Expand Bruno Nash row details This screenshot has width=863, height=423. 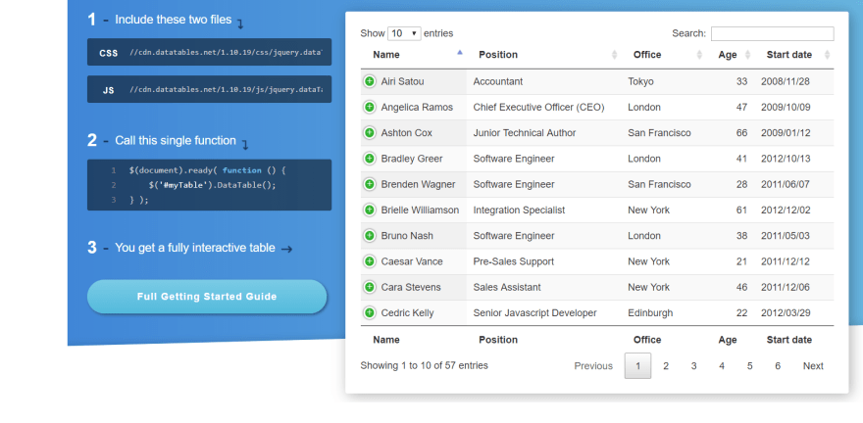[x=370, y=236]
